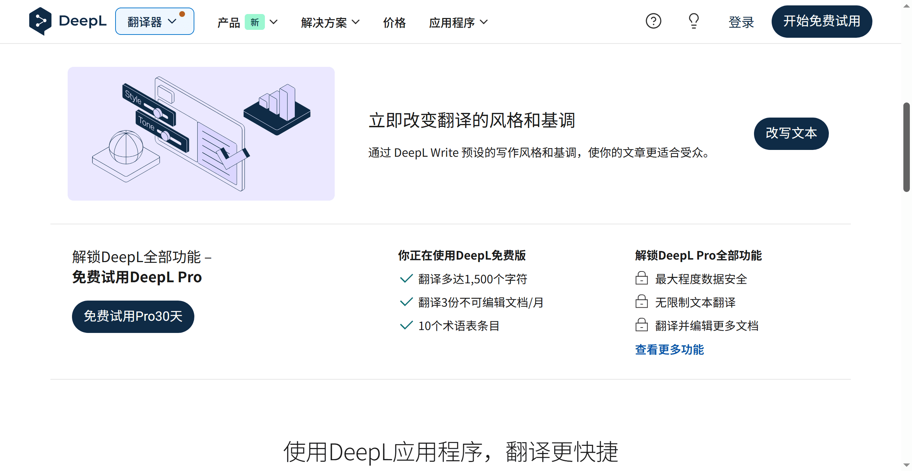Click the checkmark beside 翻译多达1,500个字符
The image size is (912, 471).
coord(406,279)
